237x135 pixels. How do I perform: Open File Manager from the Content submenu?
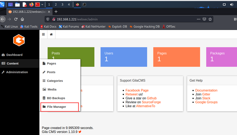click(60, 107)
